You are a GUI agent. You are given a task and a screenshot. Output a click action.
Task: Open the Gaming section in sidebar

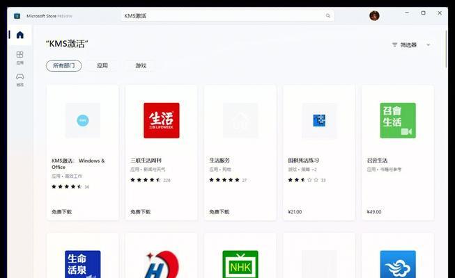[x=20, y=80]
